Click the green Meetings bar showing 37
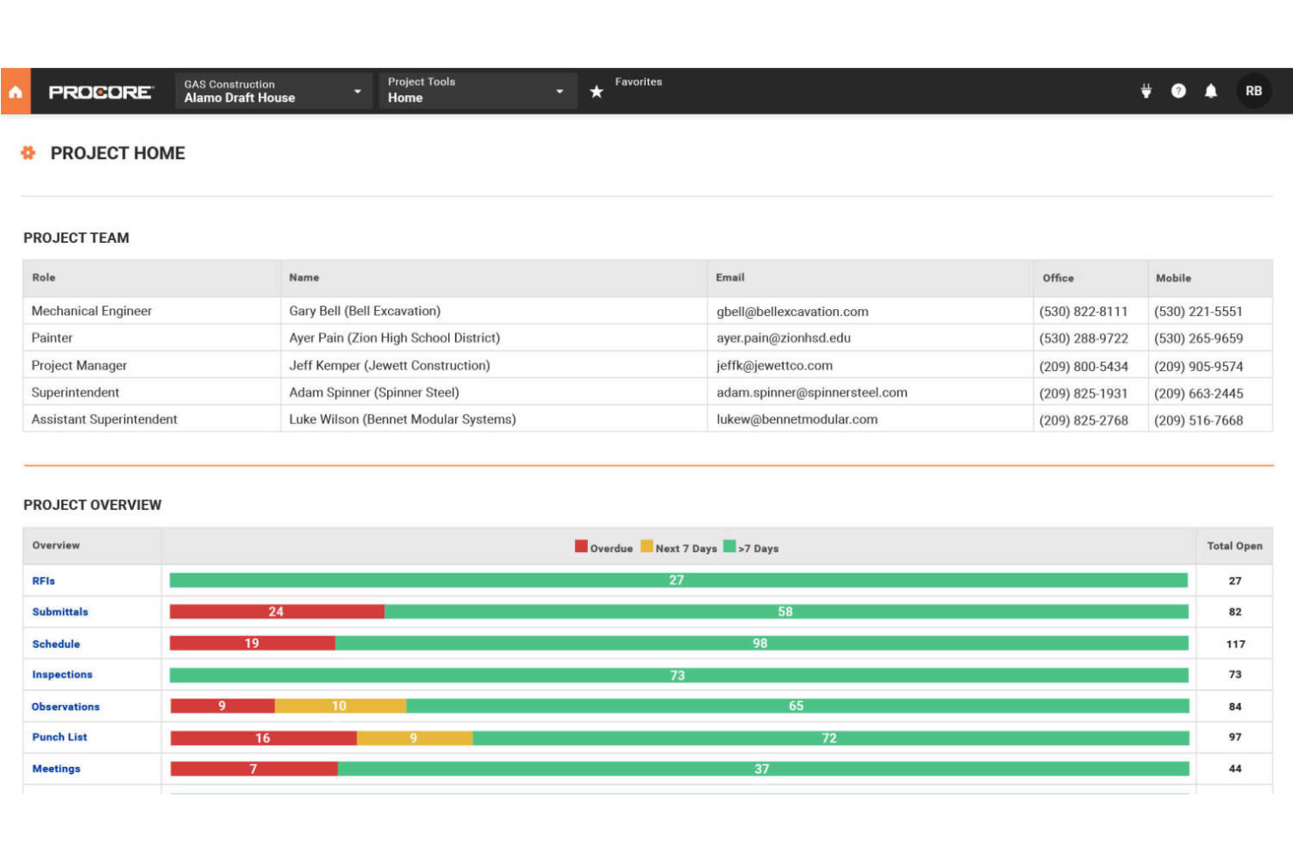This screenshot has width=1293, height=862. [764, 769]
